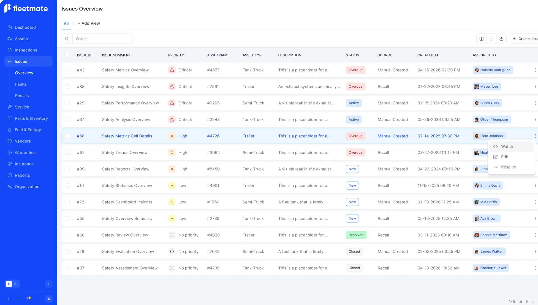
Task: Go to previous page chevron
Action: pos(532,301)
